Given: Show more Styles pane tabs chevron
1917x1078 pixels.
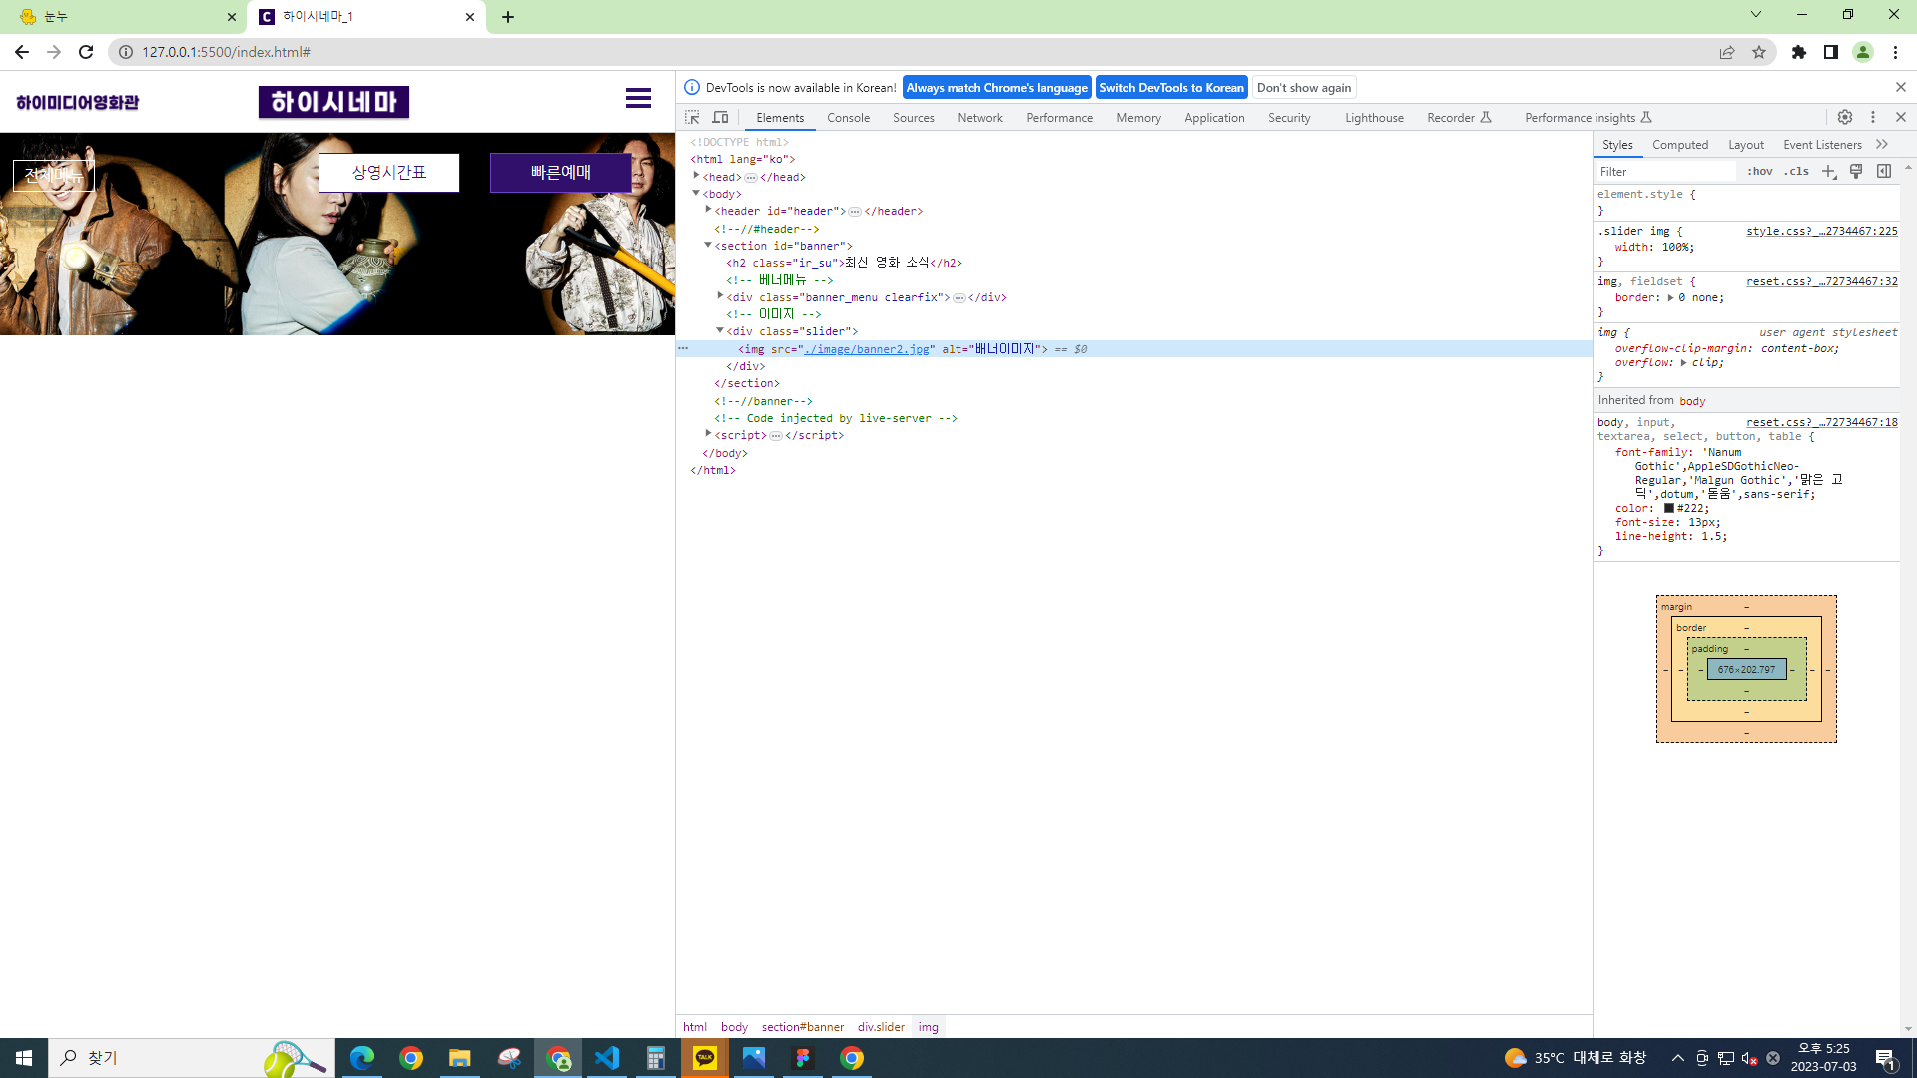Looking at the screenshot, I should pos(1882,144).
